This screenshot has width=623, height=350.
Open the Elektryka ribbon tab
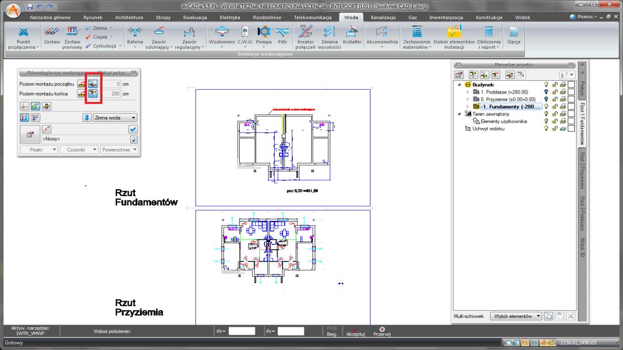click(x=230, y=18)
